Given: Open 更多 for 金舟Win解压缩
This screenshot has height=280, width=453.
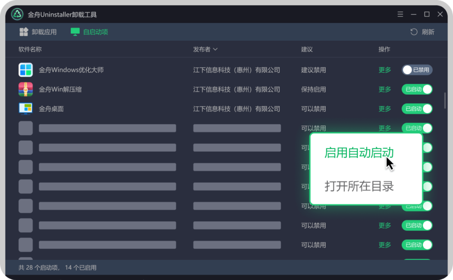Looking at the screenshot, I should [x=385, y=89].
